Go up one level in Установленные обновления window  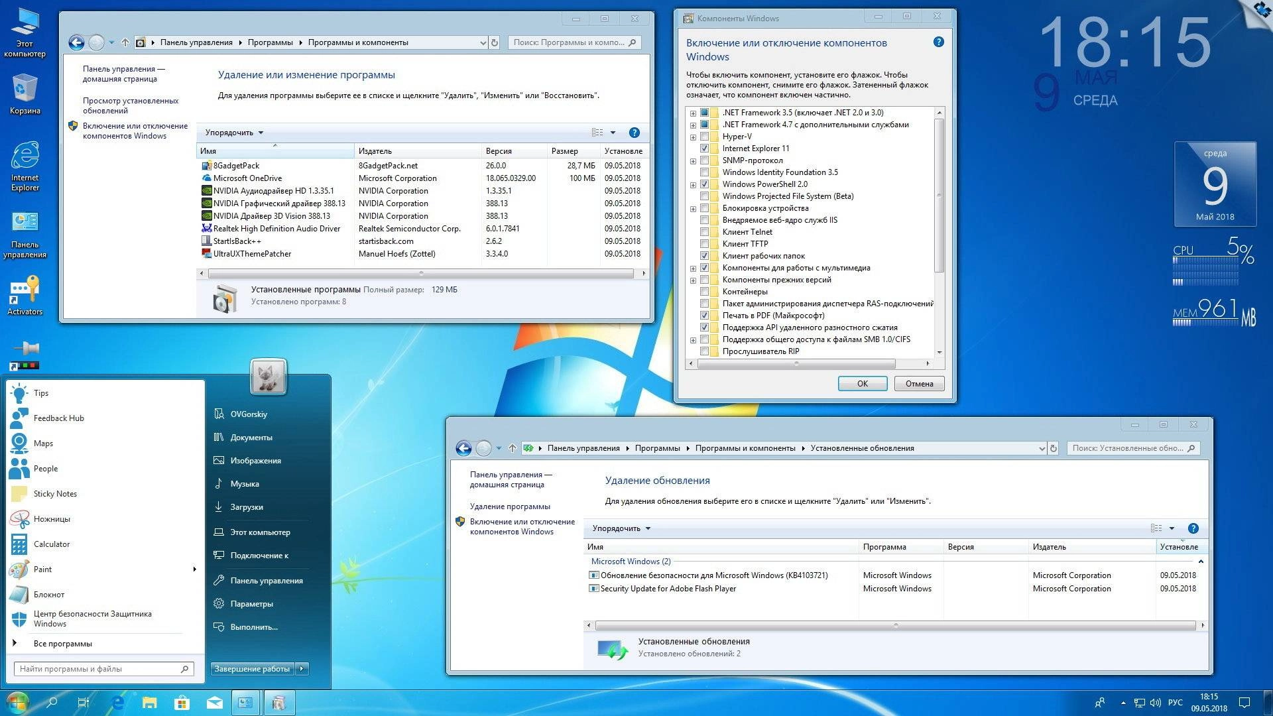tap(512, 448)
